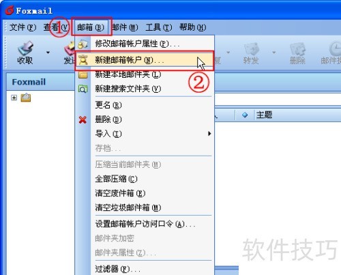Click the 收取 receive mail toolbar icon
Viewport: 341px width, 275px height.
(25, 53)
